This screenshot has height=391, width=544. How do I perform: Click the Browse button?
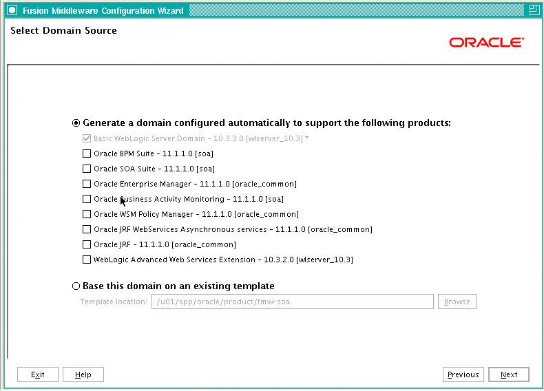point(457,302)
